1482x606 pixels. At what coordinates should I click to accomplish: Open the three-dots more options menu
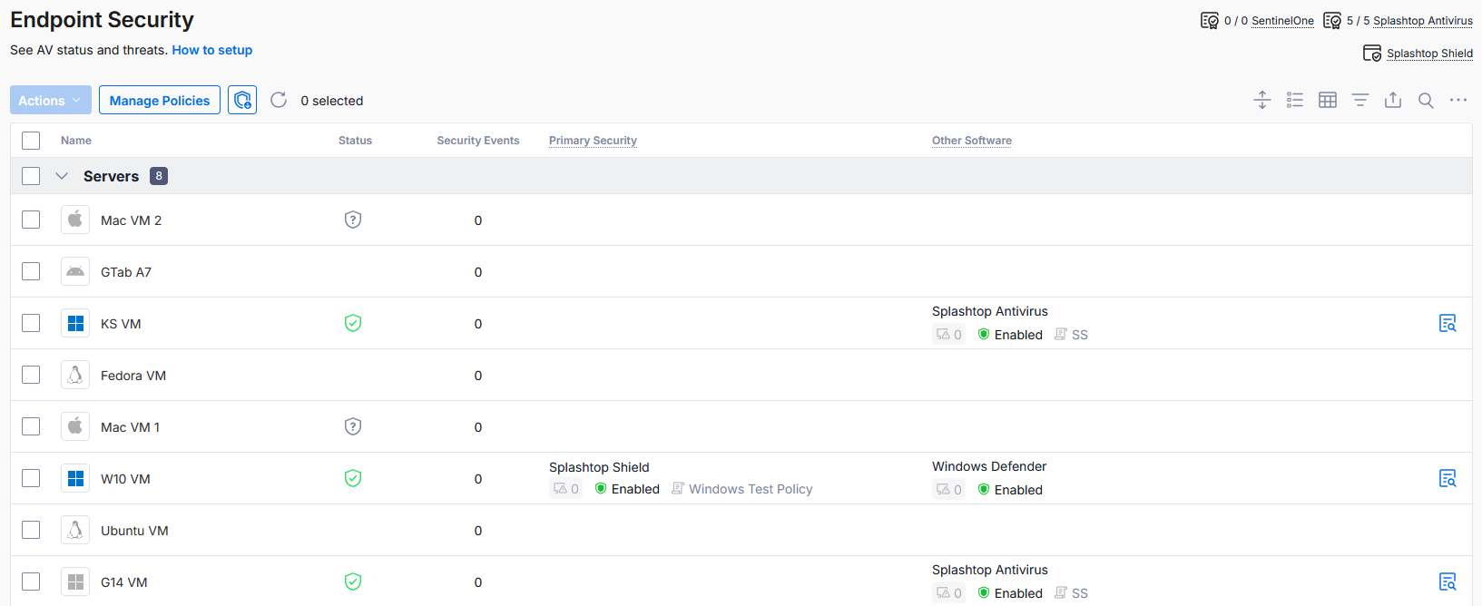coord(1458,100)
